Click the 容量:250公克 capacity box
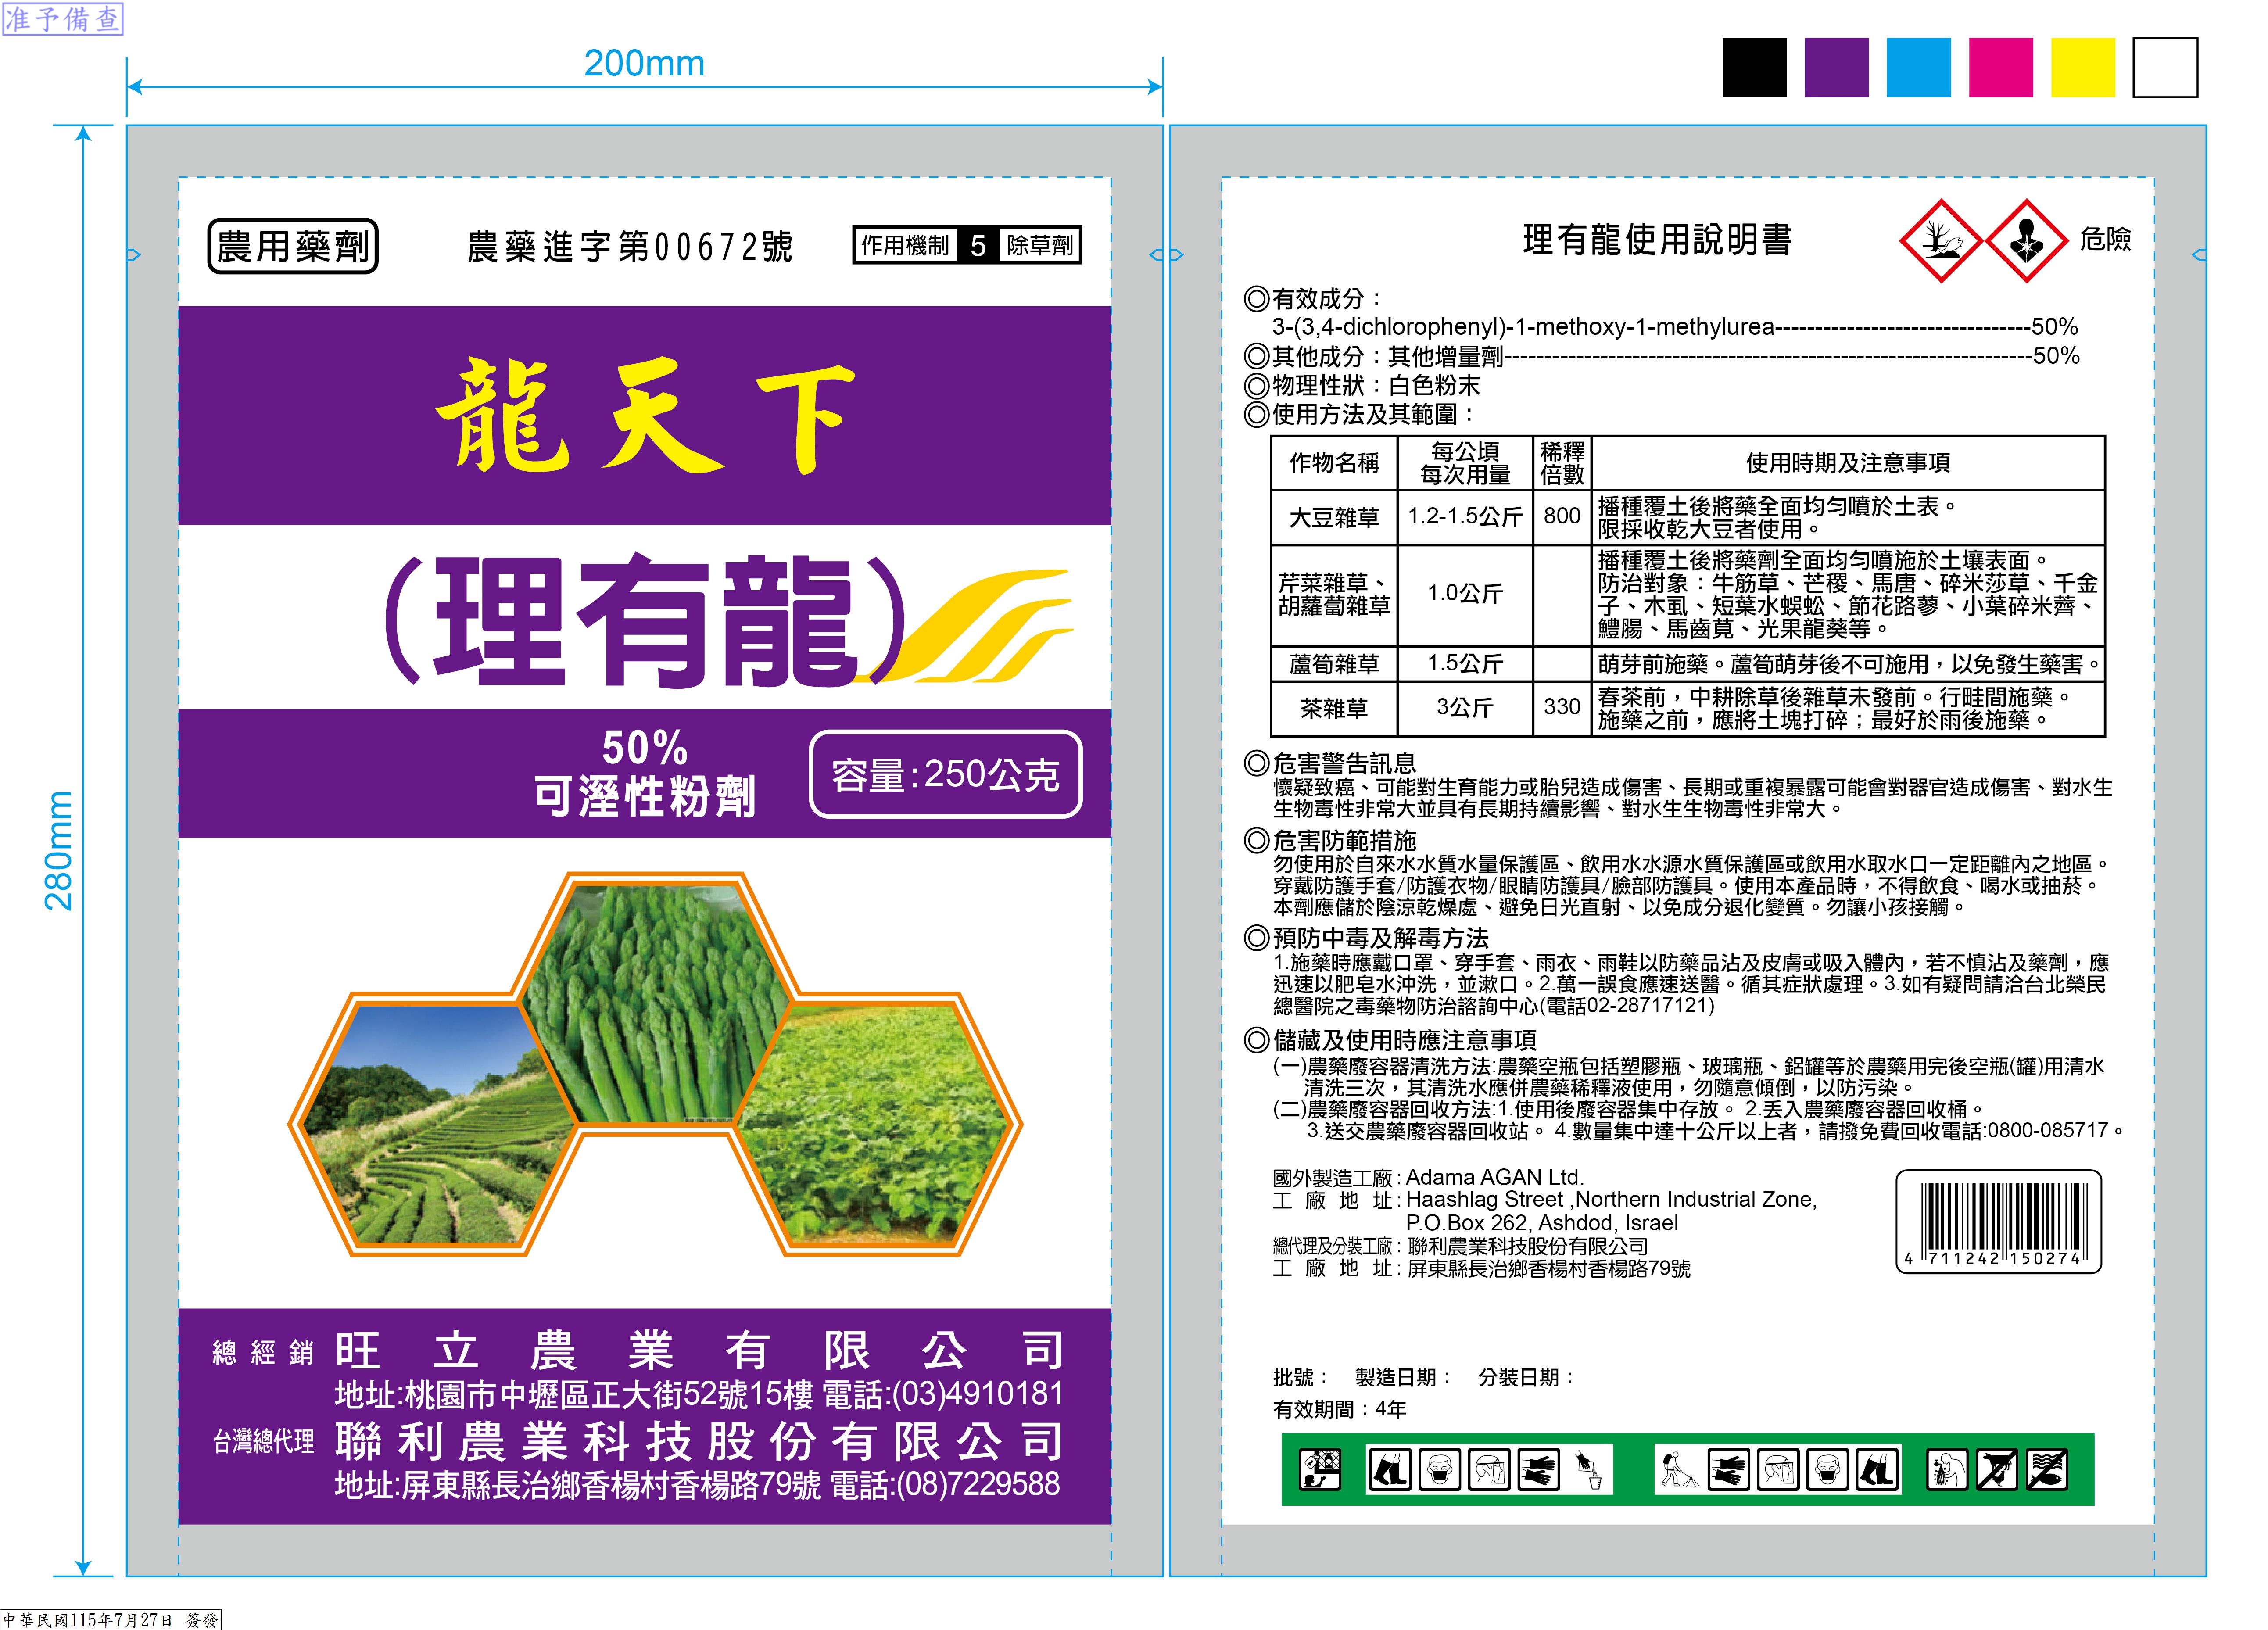 [945, 774]
